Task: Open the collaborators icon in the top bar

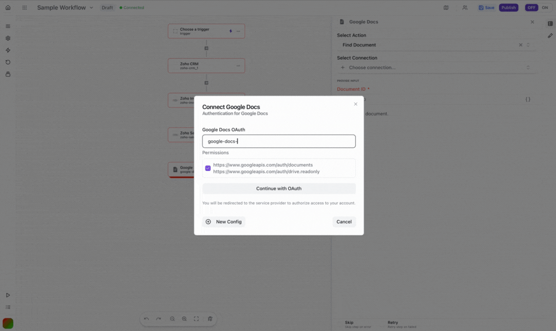Action: [465, 7]
